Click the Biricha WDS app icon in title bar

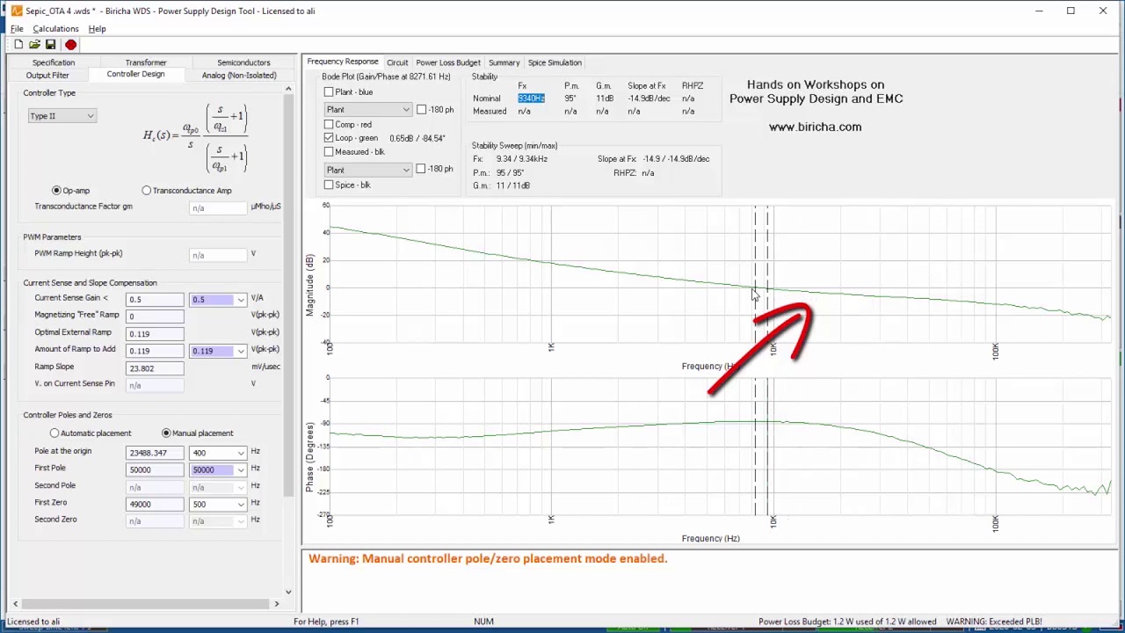[16, 11]
